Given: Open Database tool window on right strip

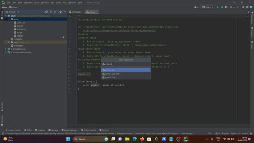Looking at the screenshot, I should point(252,32).
